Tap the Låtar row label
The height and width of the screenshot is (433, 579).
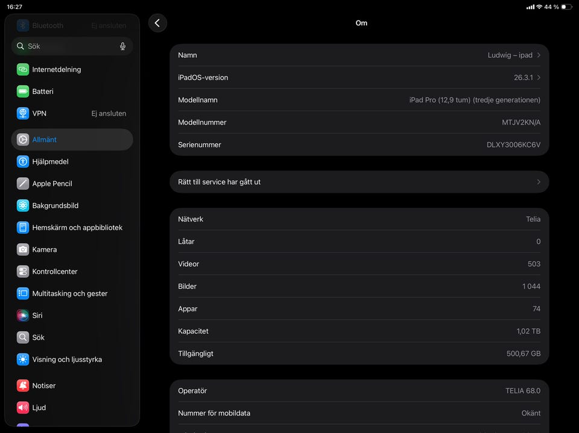(186, 241)
